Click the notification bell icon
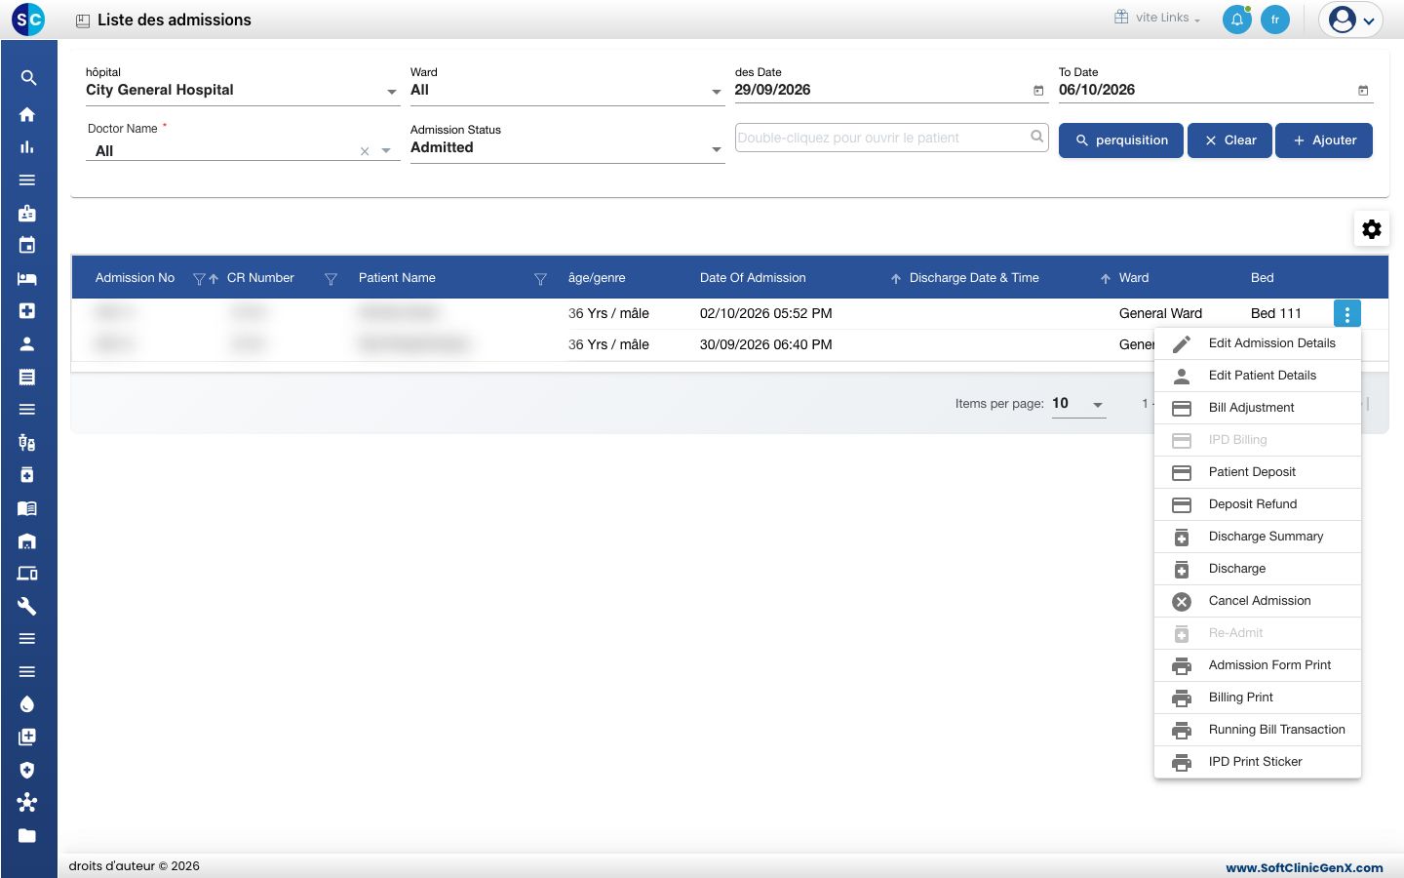1404x878 pixels. [x=1237, y=20]
